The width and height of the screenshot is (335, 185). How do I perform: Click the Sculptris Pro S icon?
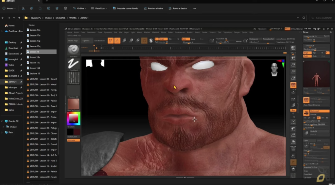[x=151, y=40]
